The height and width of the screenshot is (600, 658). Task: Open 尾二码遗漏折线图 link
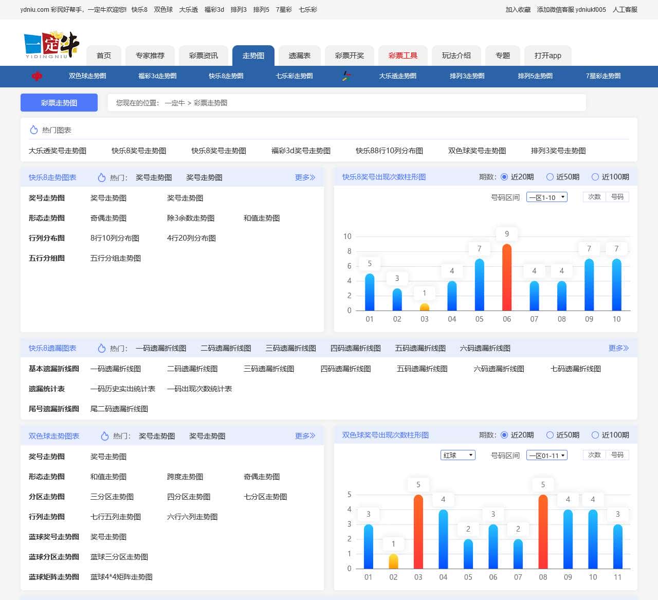pyautogui.click(x=119, y=409)
